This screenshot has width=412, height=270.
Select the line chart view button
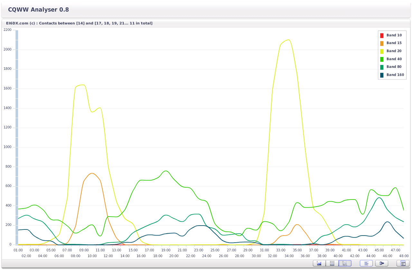tap(345, 263)
